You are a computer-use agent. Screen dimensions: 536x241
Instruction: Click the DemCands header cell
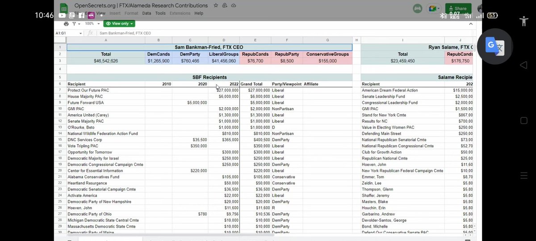[159, 54]
